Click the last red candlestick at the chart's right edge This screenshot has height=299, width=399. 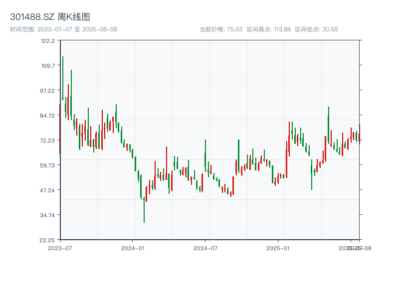[x=360, y=134]
